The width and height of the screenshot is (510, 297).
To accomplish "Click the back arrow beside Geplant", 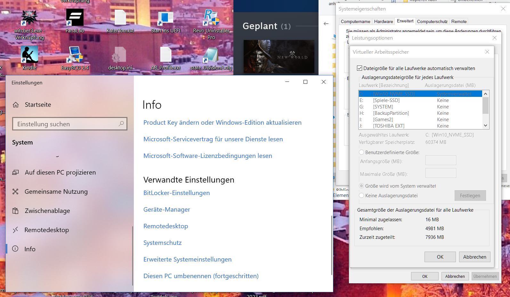I will 326,24.
